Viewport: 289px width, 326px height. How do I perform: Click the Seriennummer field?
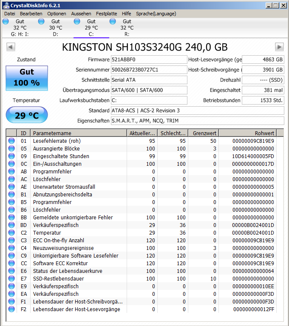click(x=149, y=70)
